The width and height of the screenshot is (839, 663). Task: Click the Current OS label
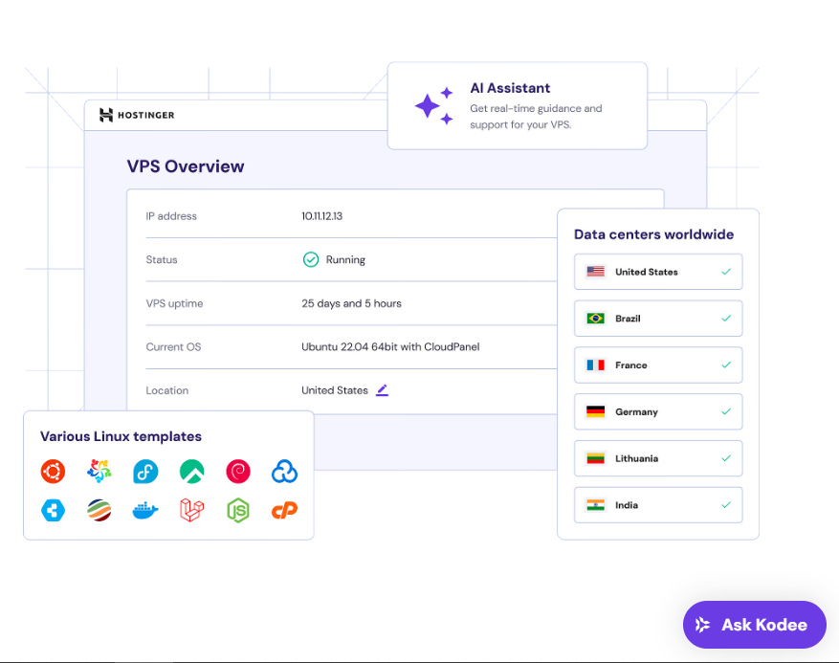(x=173, y=346)
